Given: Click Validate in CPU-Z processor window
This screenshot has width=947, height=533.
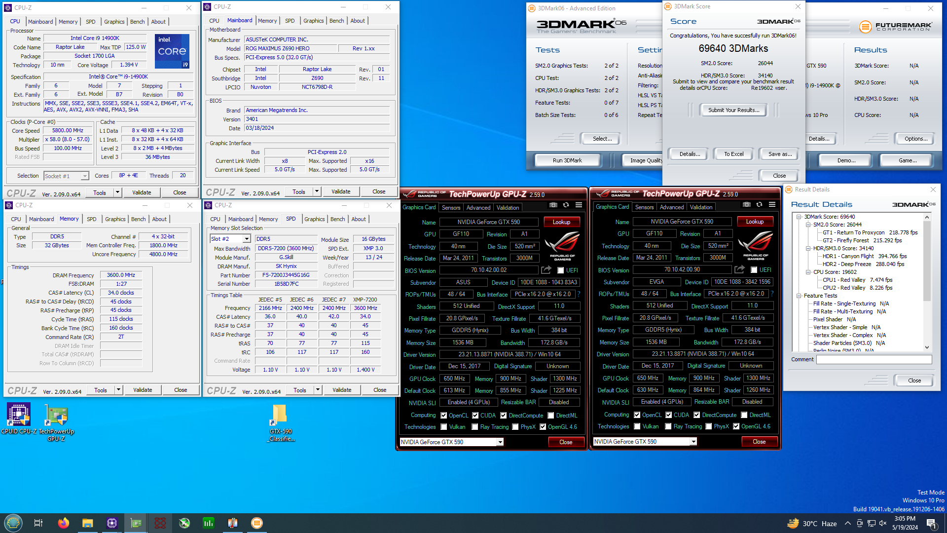Looking at the screenshot, I should click(142, 192).
